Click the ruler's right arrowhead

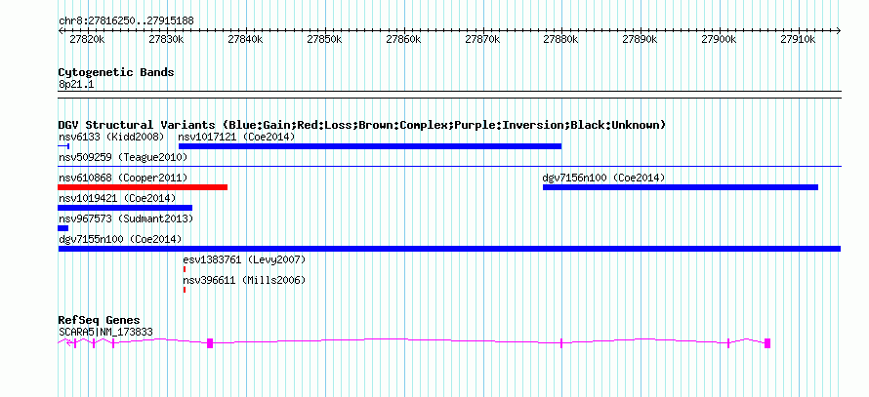coord(839,31)
